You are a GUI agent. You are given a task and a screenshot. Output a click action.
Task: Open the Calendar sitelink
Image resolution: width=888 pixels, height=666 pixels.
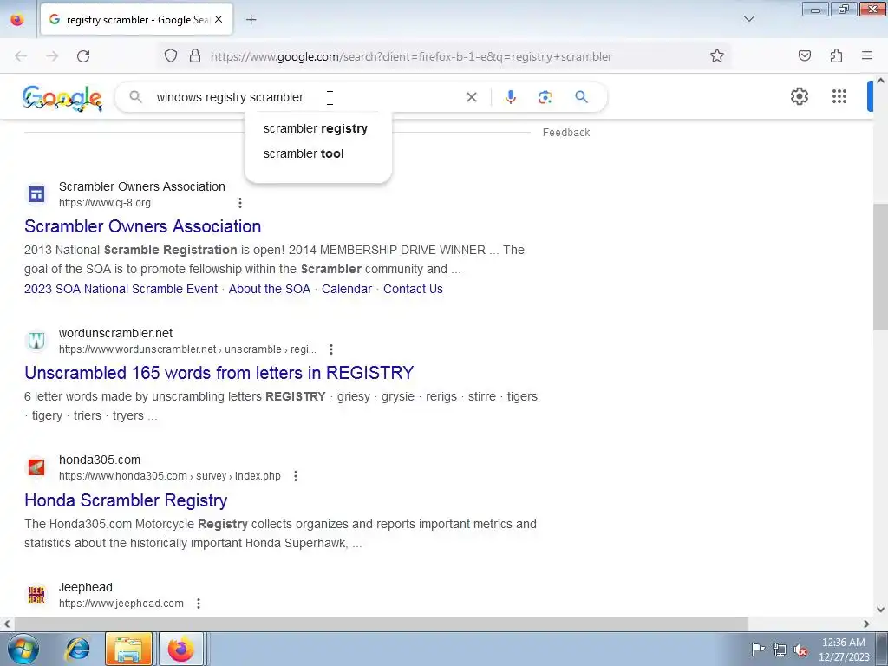point(347,289)
